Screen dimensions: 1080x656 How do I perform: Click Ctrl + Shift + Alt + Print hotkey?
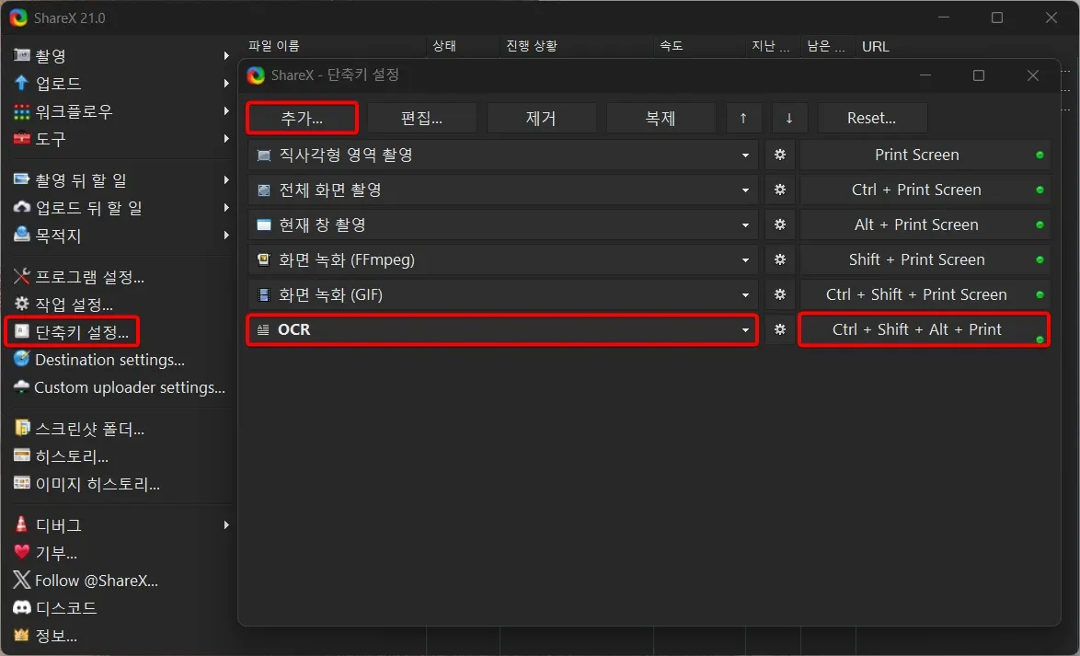pyautogui.click(x=925, y=330)
